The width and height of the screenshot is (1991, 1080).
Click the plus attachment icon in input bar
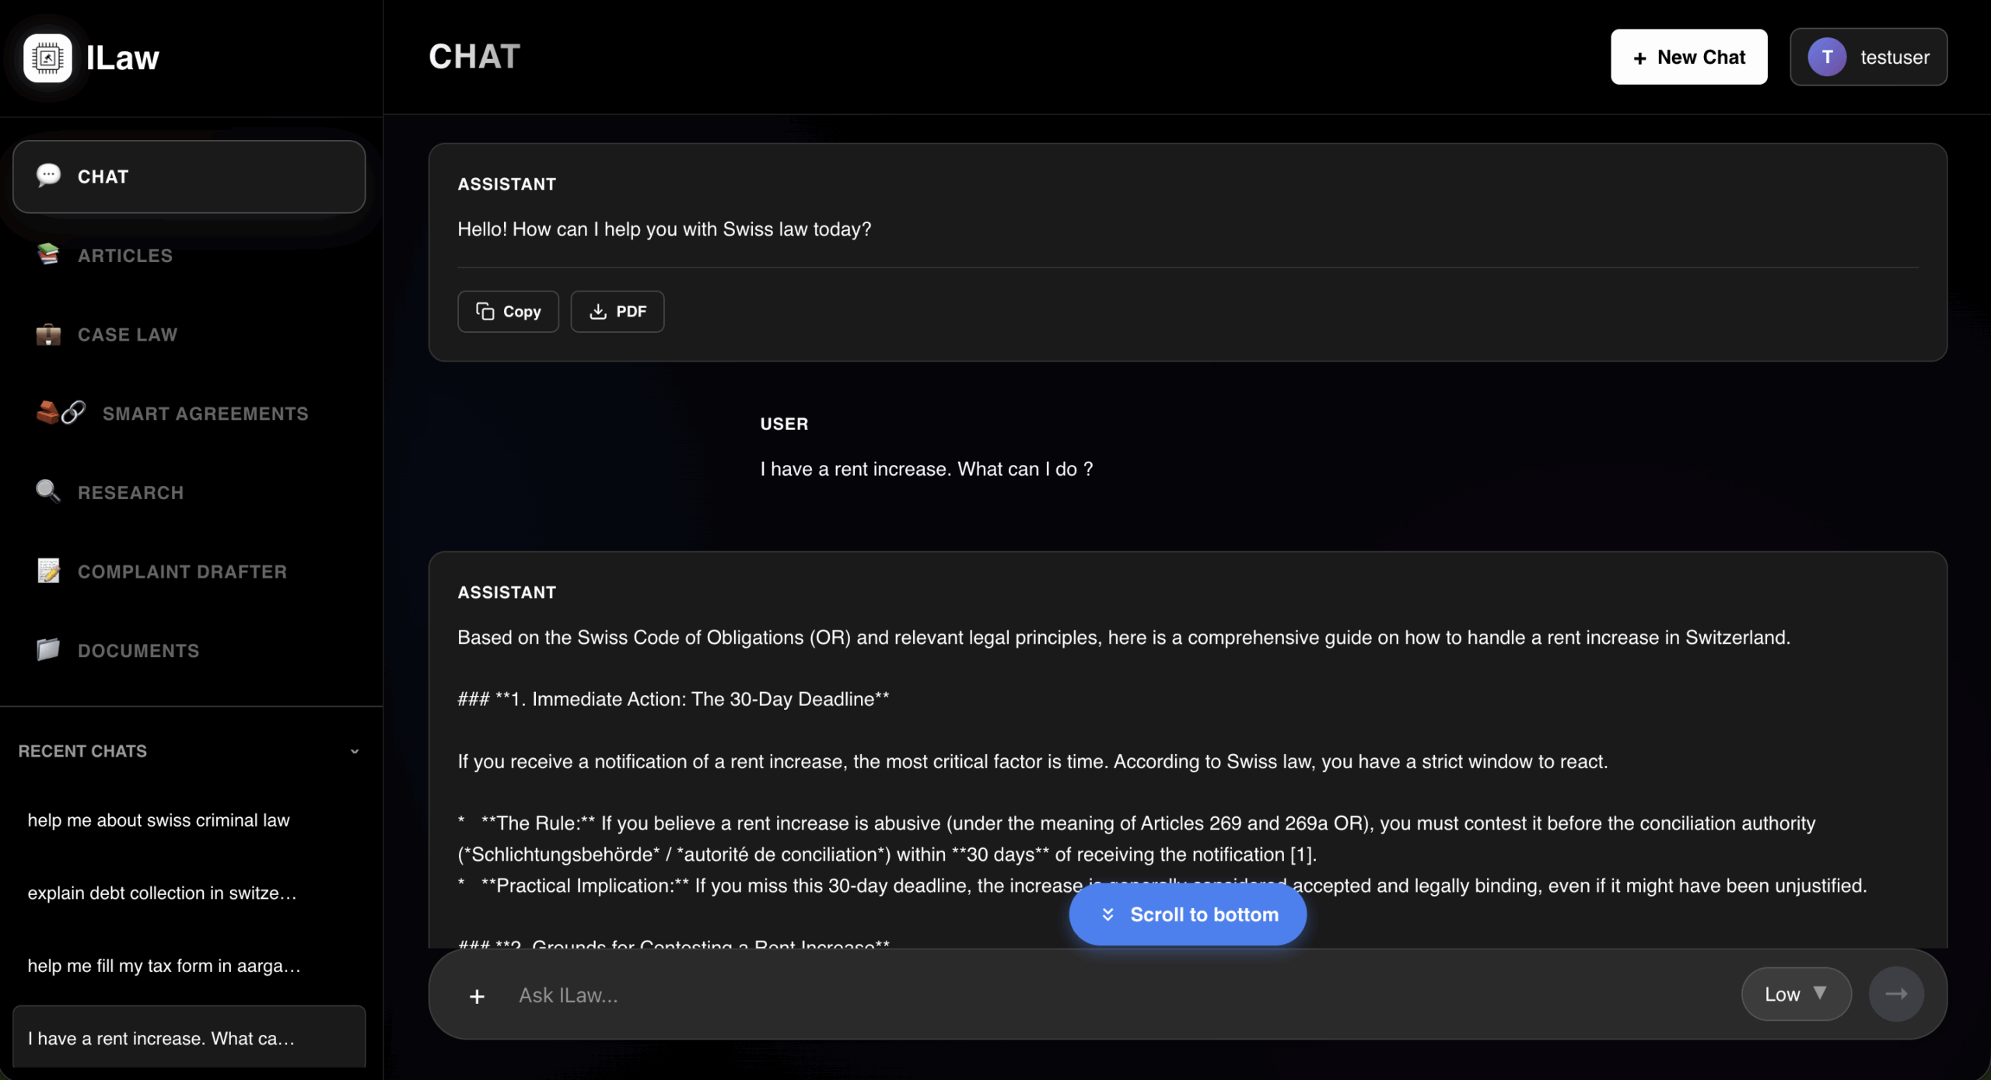(x=477, y=996)
